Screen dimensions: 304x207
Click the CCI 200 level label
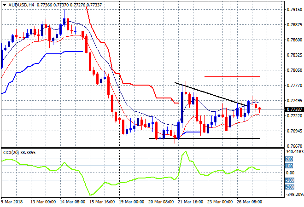[289, 159]
